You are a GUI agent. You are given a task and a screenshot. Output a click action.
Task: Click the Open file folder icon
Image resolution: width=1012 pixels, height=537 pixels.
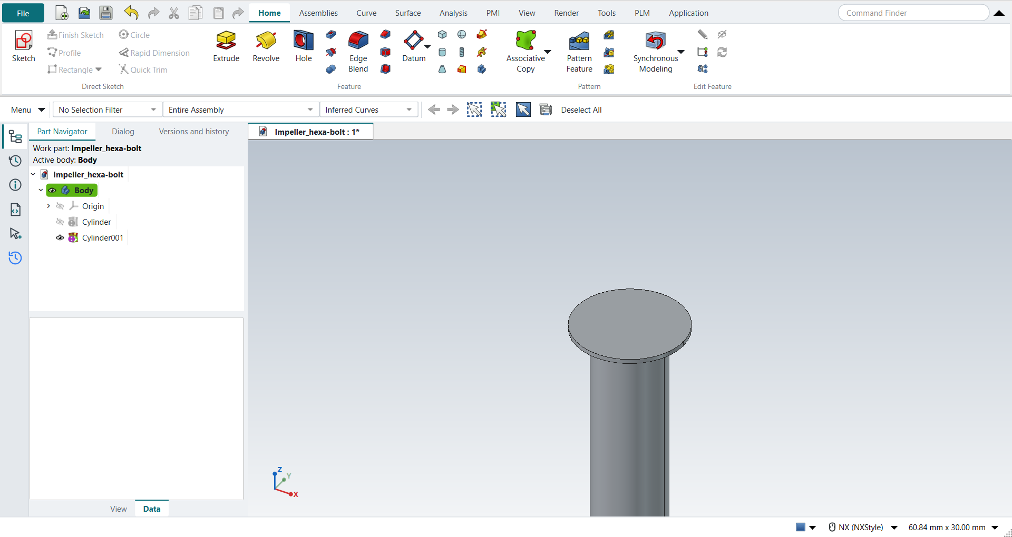pos(84,13)
